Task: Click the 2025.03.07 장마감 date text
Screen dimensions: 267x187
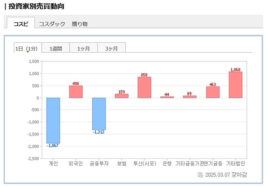Action: [226, 175]
